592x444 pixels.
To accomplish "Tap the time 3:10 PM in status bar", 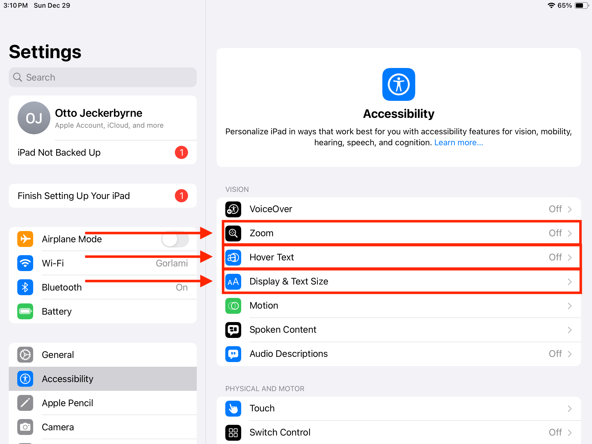I will 16,5.
